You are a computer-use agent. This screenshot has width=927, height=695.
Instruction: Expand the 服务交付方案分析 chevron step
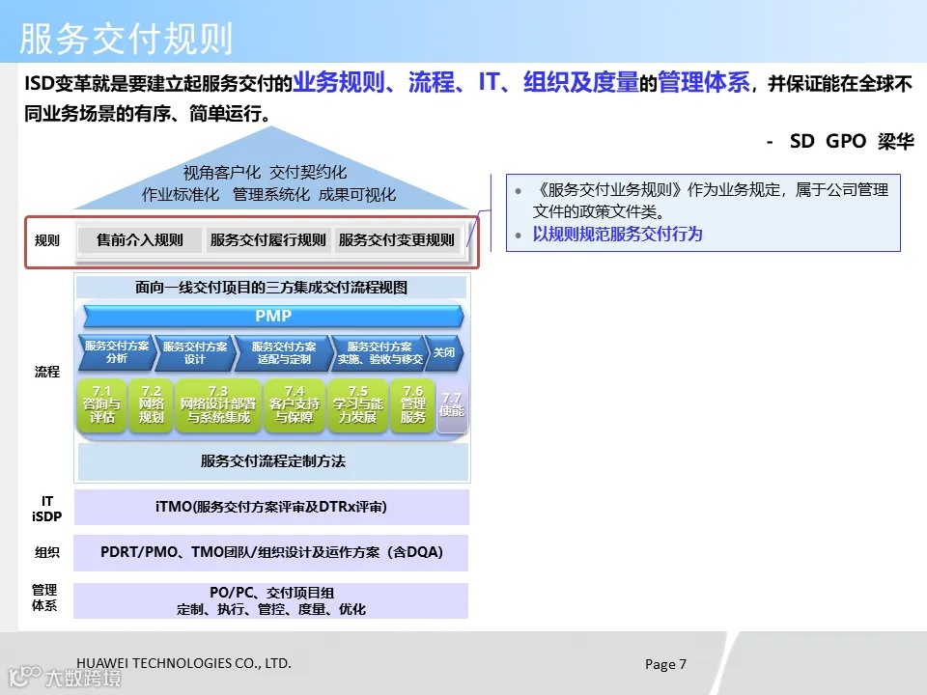111,353
